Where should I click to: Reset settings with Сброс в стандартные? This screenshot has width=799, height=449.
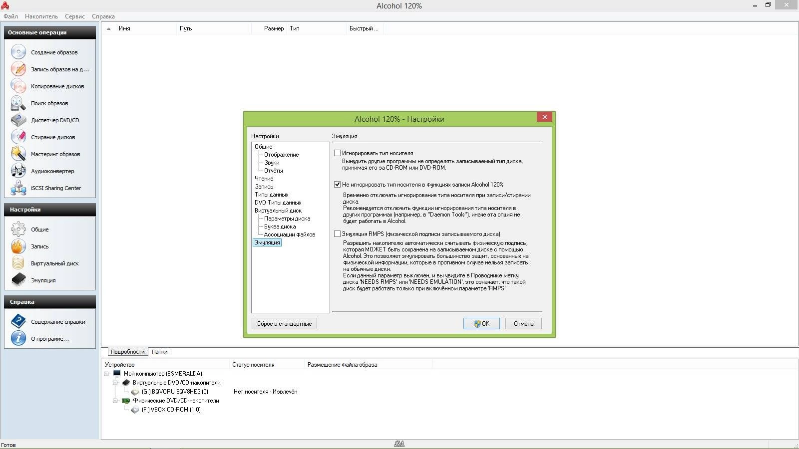pos(284,324)
